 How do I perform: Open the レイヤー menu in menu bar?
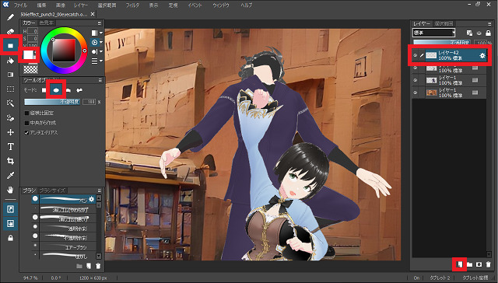click(81, 5)
